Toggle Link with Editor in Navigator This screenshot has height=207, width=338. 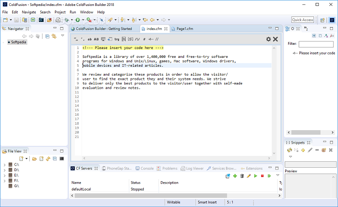click(54, 36)
